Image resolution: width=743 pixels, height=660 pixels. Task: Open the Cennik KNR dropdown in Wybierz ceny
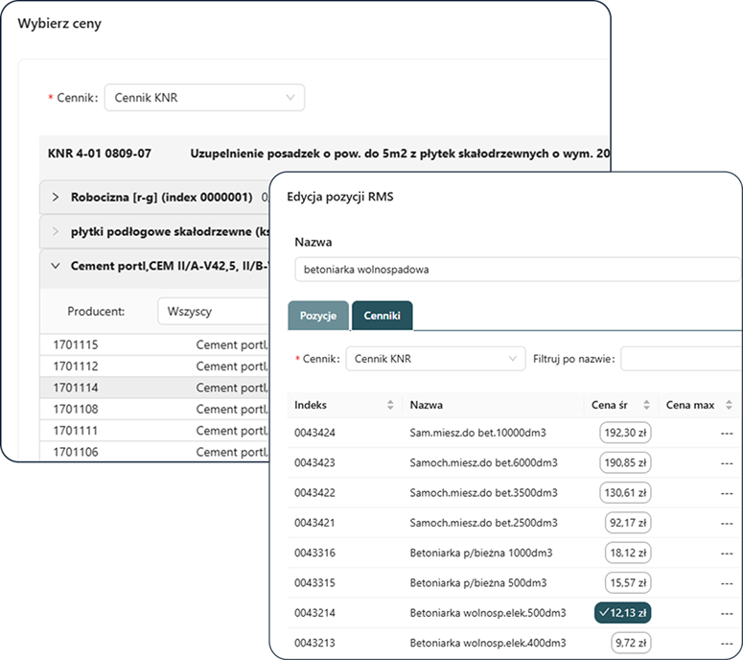[204, 98]
